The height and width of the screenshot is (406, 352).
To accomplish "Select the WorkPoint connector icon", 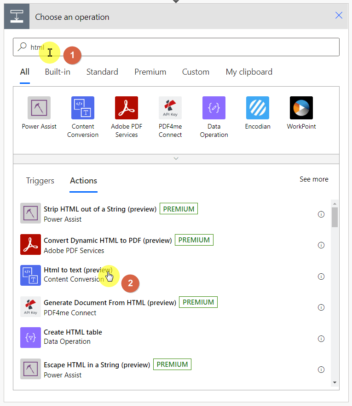I will pyautogui.click(x=301, y=108).
